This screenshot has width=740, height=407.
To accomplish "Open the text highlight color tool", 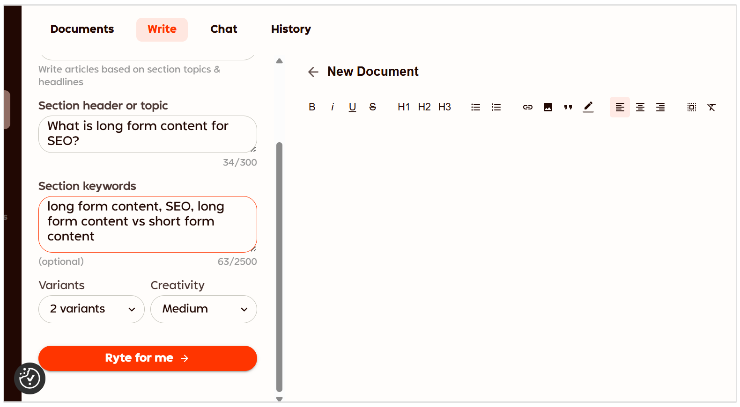I will tap(588, 107).
